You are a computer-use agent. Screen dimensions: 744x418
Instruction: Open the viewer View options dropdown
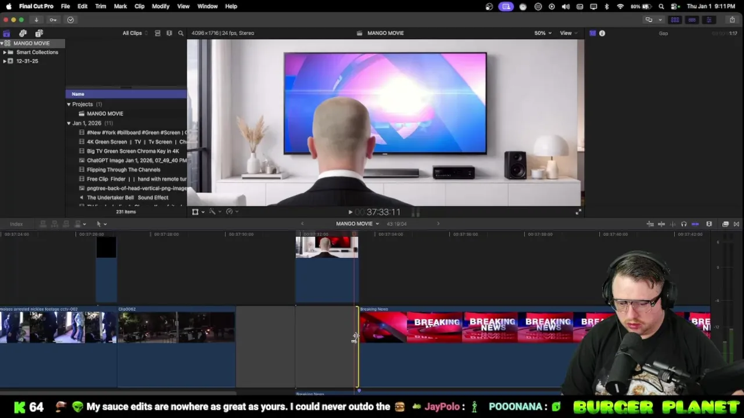(x=568, y=33)
